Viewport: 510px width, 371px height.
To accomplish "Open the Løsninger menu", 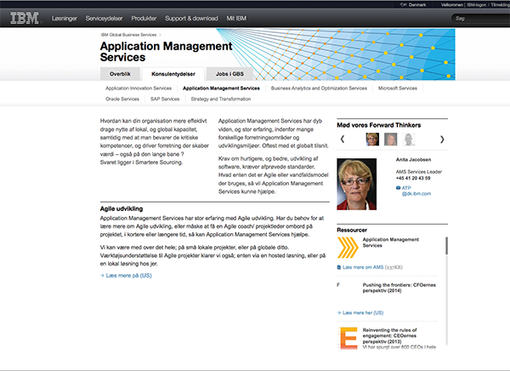I will point(68,17).
